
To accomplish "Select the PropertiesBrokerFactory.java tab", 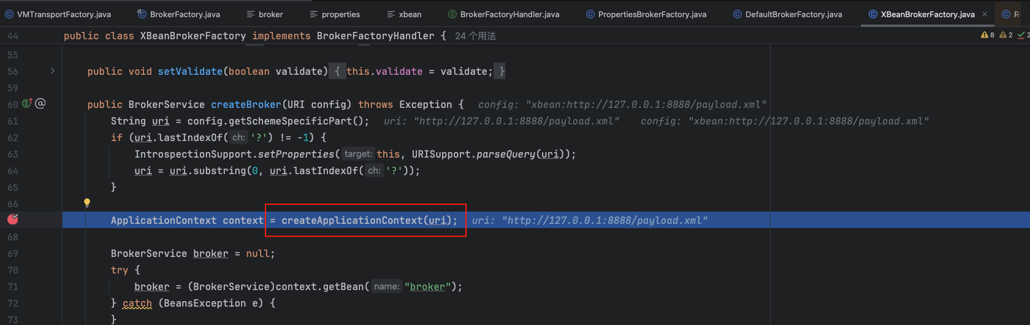I will point(652,14).
